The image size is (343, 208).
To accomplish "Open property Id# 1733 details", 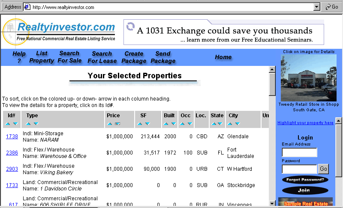I will point(12,185).
